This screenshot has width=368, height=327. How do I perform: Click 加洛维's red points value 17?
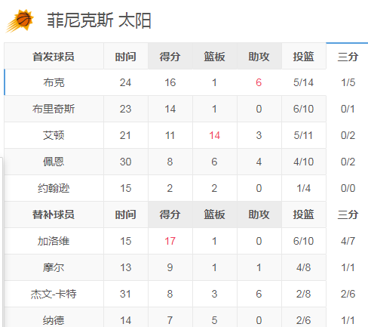170,241
